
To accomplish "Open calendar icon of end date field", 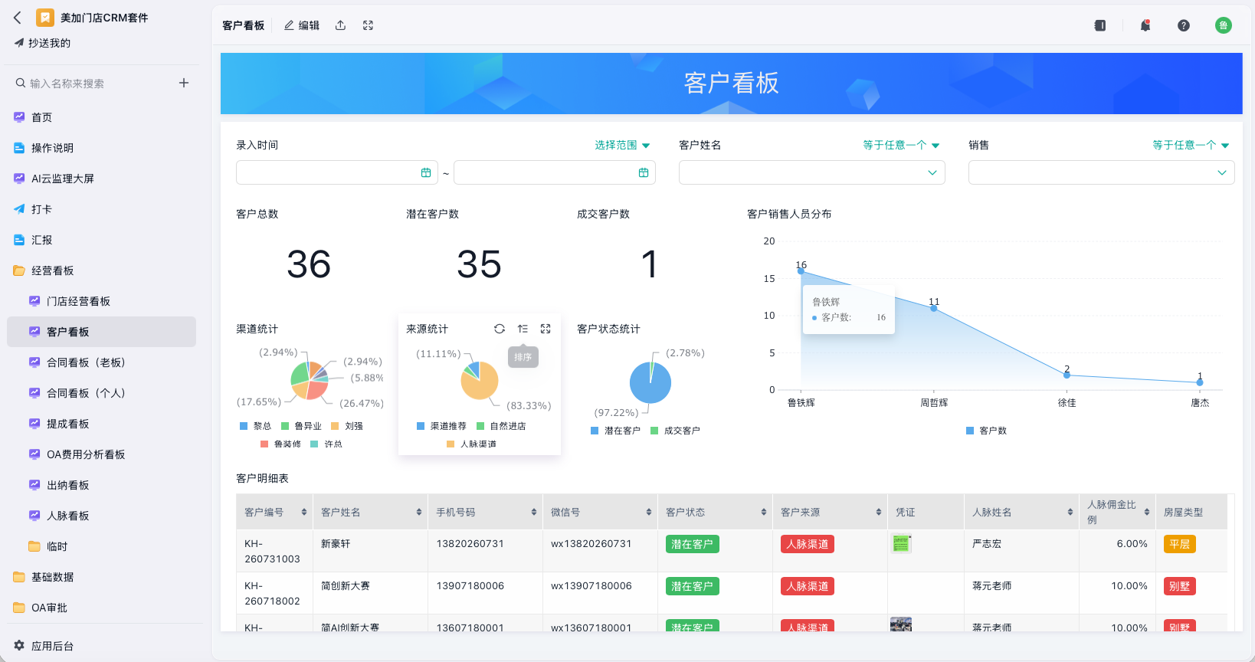I will click(644, 172).
